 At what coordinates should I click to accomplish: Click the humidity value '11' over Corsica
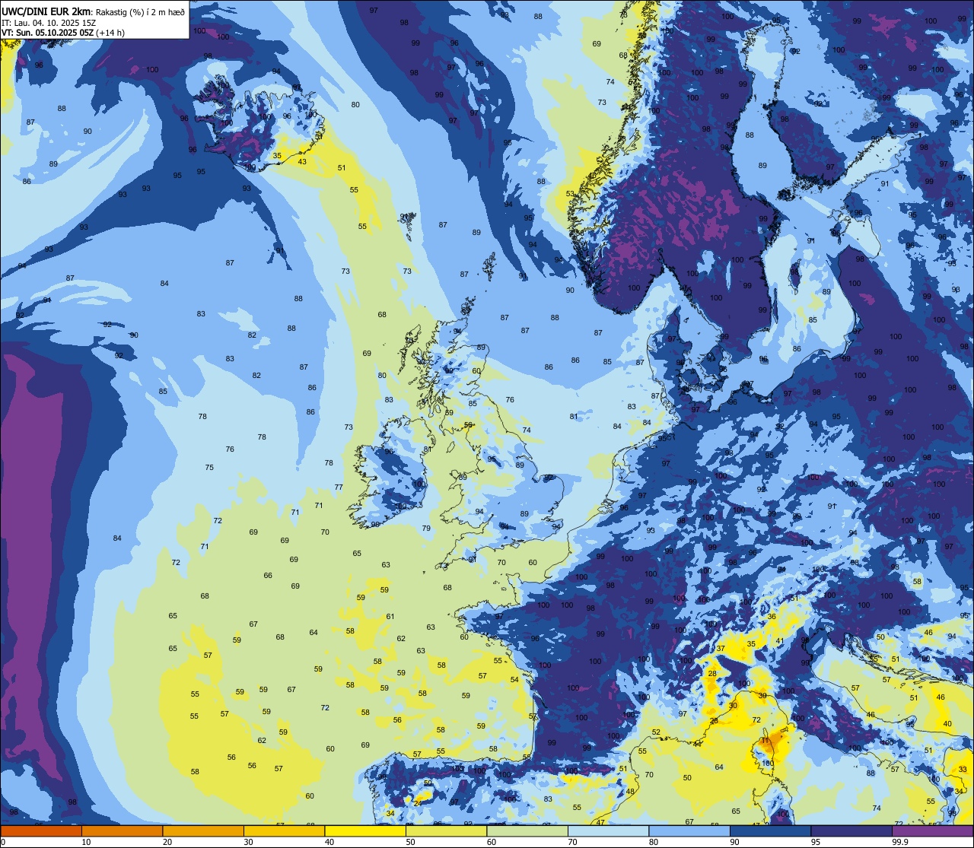click(x=765, y=740)
